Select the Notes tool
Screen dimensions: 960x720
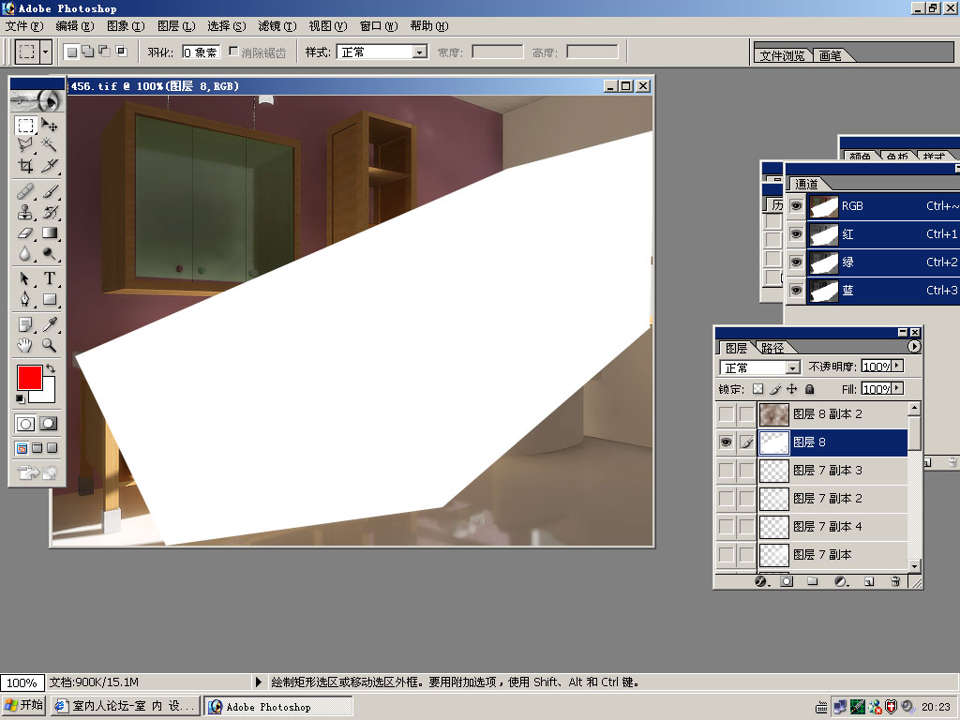tap(25, 324)
